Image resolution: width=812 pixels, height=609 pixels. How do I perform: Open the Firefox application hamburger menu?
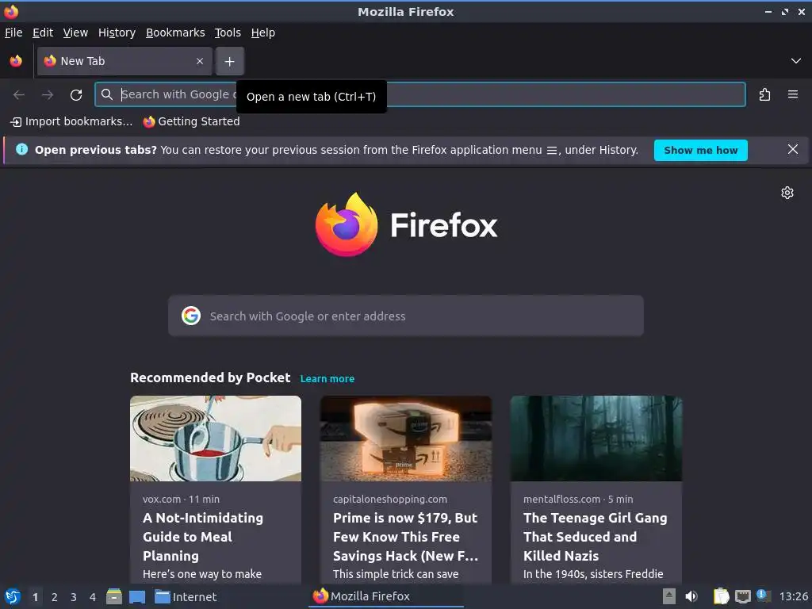pyautogui.click(x=793, y=95)
